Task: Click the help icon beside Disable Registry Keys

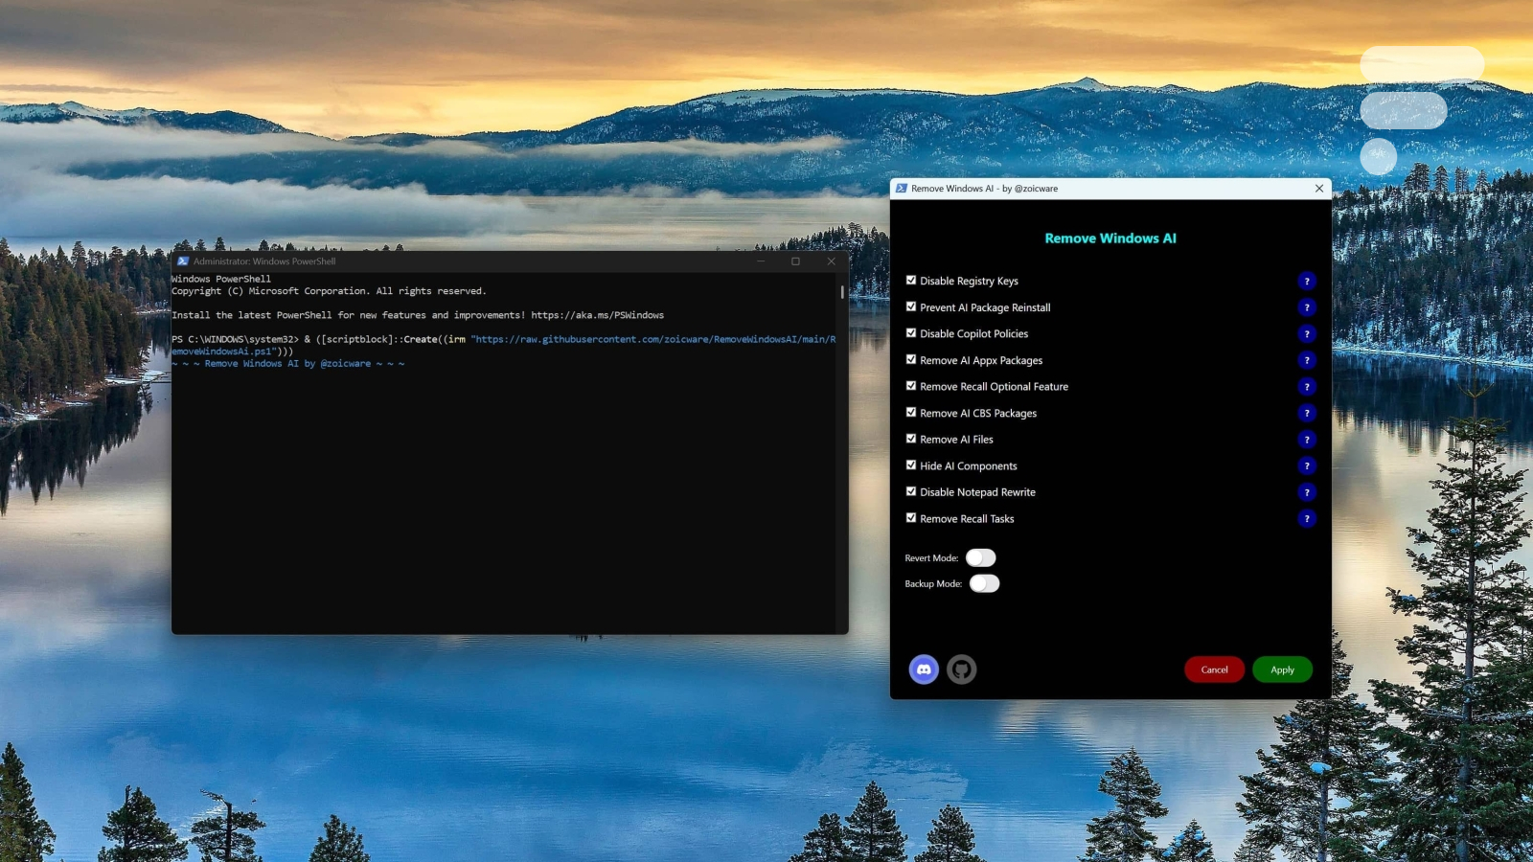Action: coord(1307,281)
